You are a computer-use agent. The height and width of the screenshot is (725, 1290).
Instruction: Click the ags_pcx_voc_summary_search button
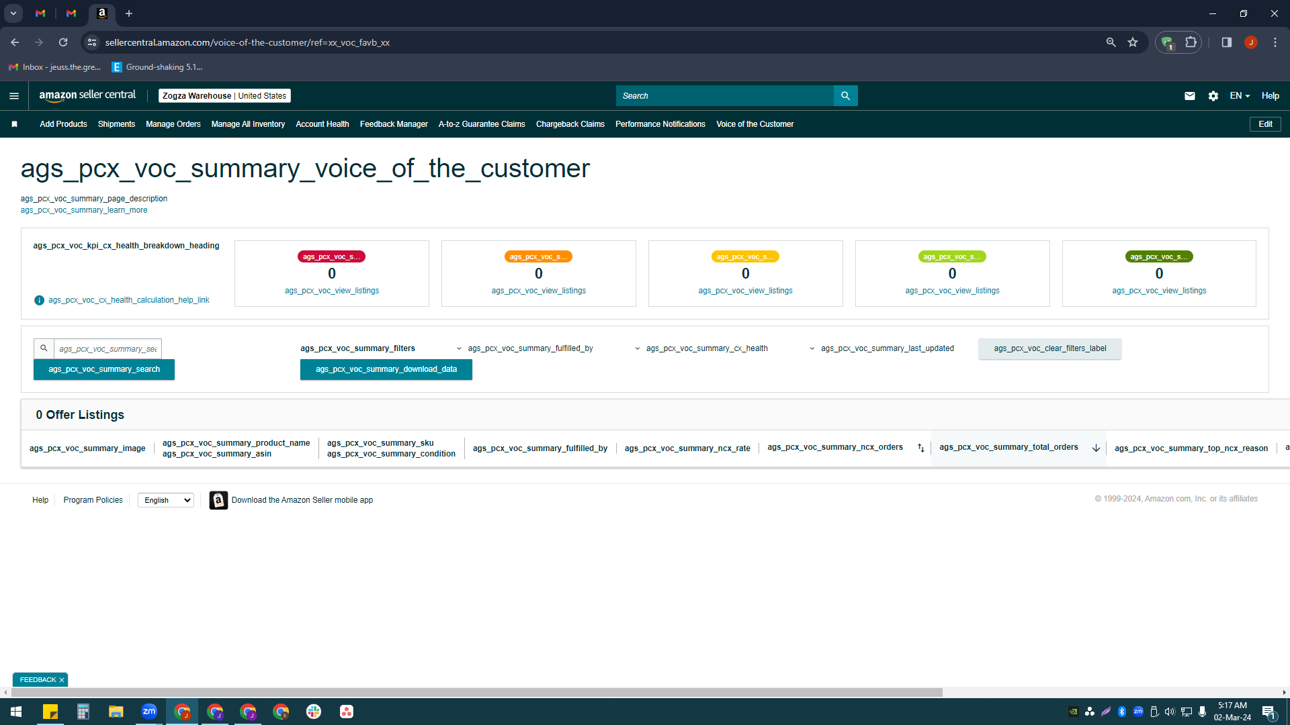pos(104,369)
